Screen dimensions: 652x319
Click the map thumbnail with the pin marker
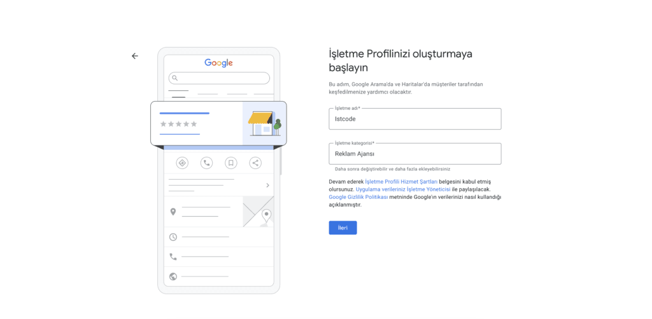tap(259, 212)
